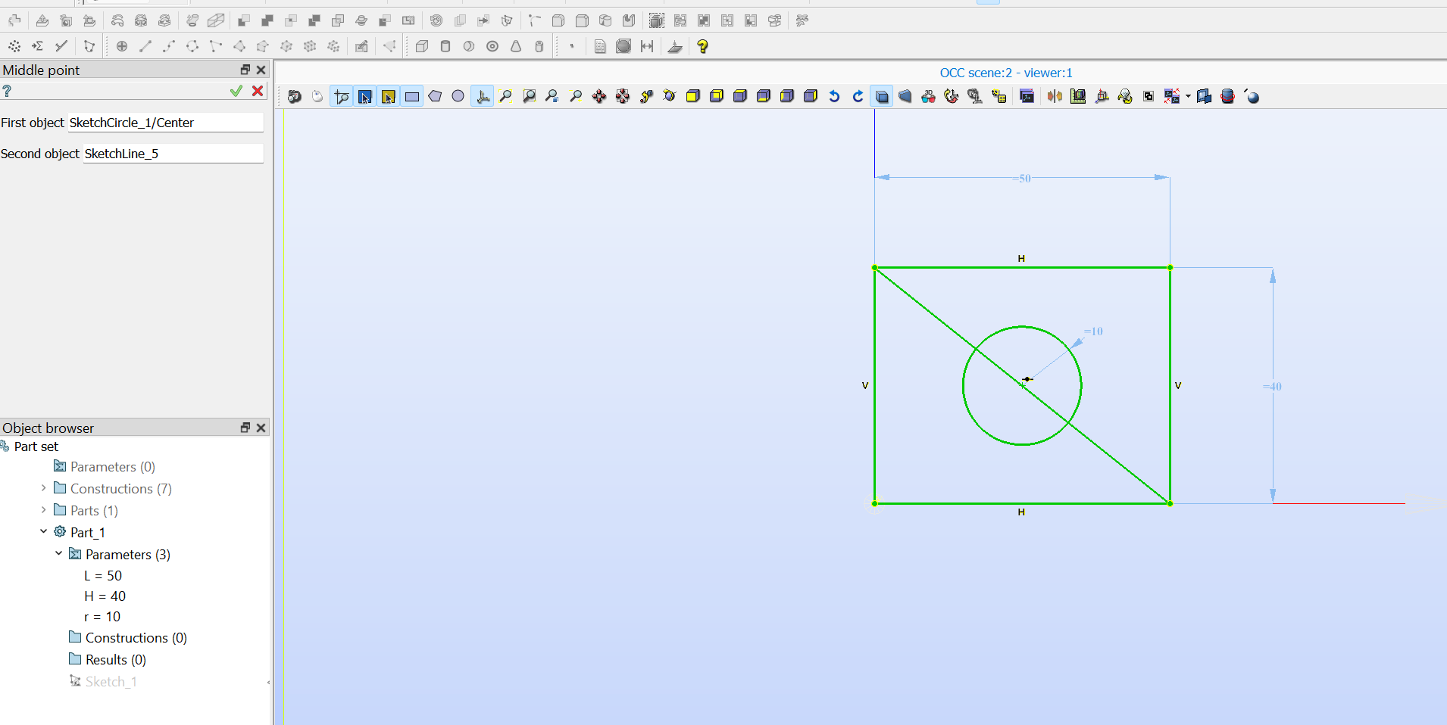1447x725 pixels.
Task: Create Torus primitive
Action: click(x=492, y=46)
